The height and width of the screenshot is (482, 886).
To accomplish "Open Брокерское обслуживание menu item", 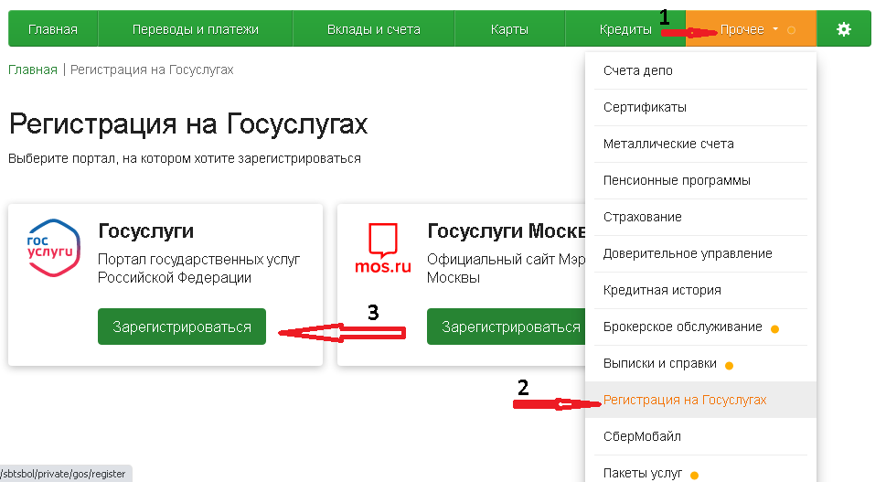I will [700, 327].
